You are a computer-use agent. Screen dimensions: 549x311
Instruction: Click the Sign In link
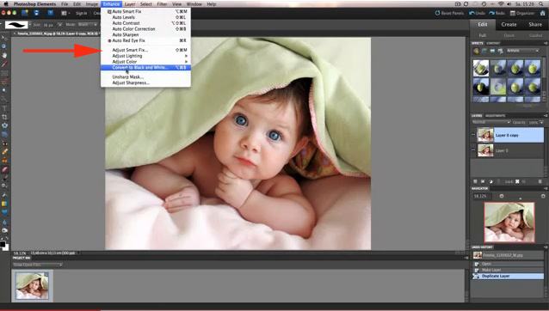click(x=81, y=13)
